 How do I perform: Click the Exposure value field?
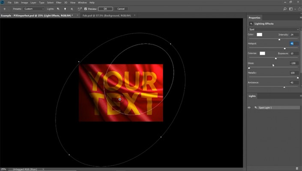294,53
